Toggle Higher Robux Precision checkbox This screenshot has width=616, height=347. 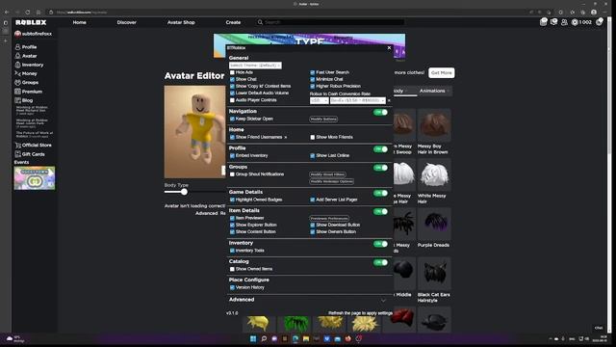[313, 86]
